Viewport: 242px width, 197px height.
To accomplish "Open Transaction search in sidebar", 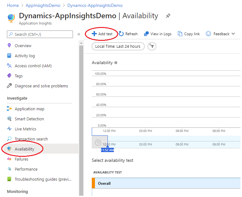I will pyautogui.click(x=31, y=139).
